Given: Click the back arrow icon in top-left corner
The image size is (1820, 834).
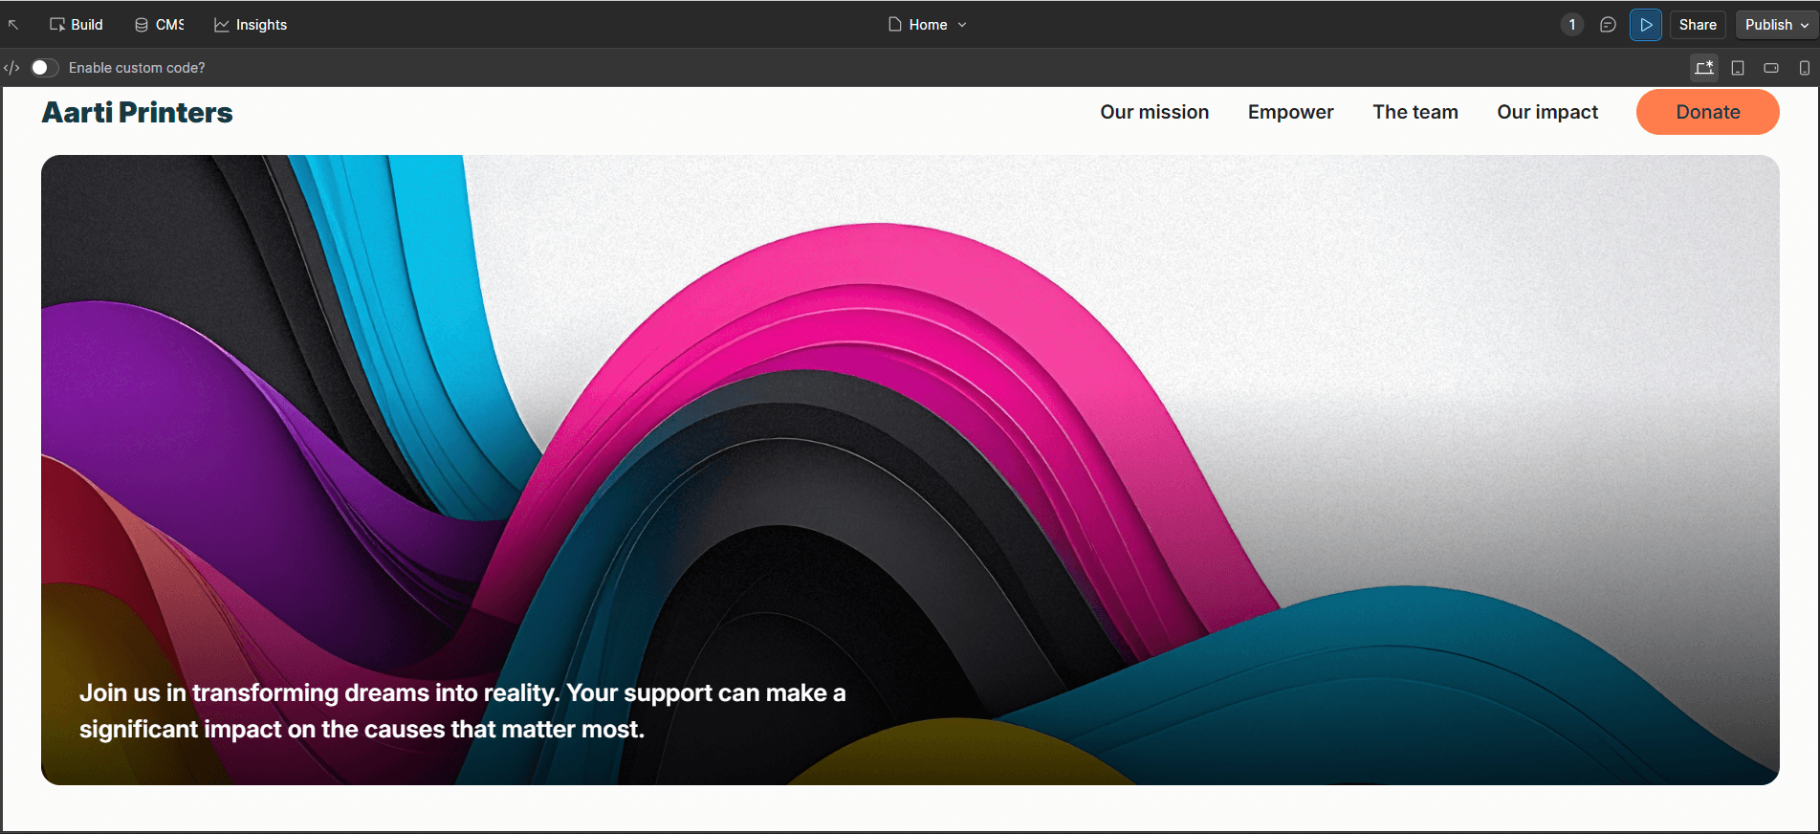Looking at the screenshot, I should pos(13,25).
